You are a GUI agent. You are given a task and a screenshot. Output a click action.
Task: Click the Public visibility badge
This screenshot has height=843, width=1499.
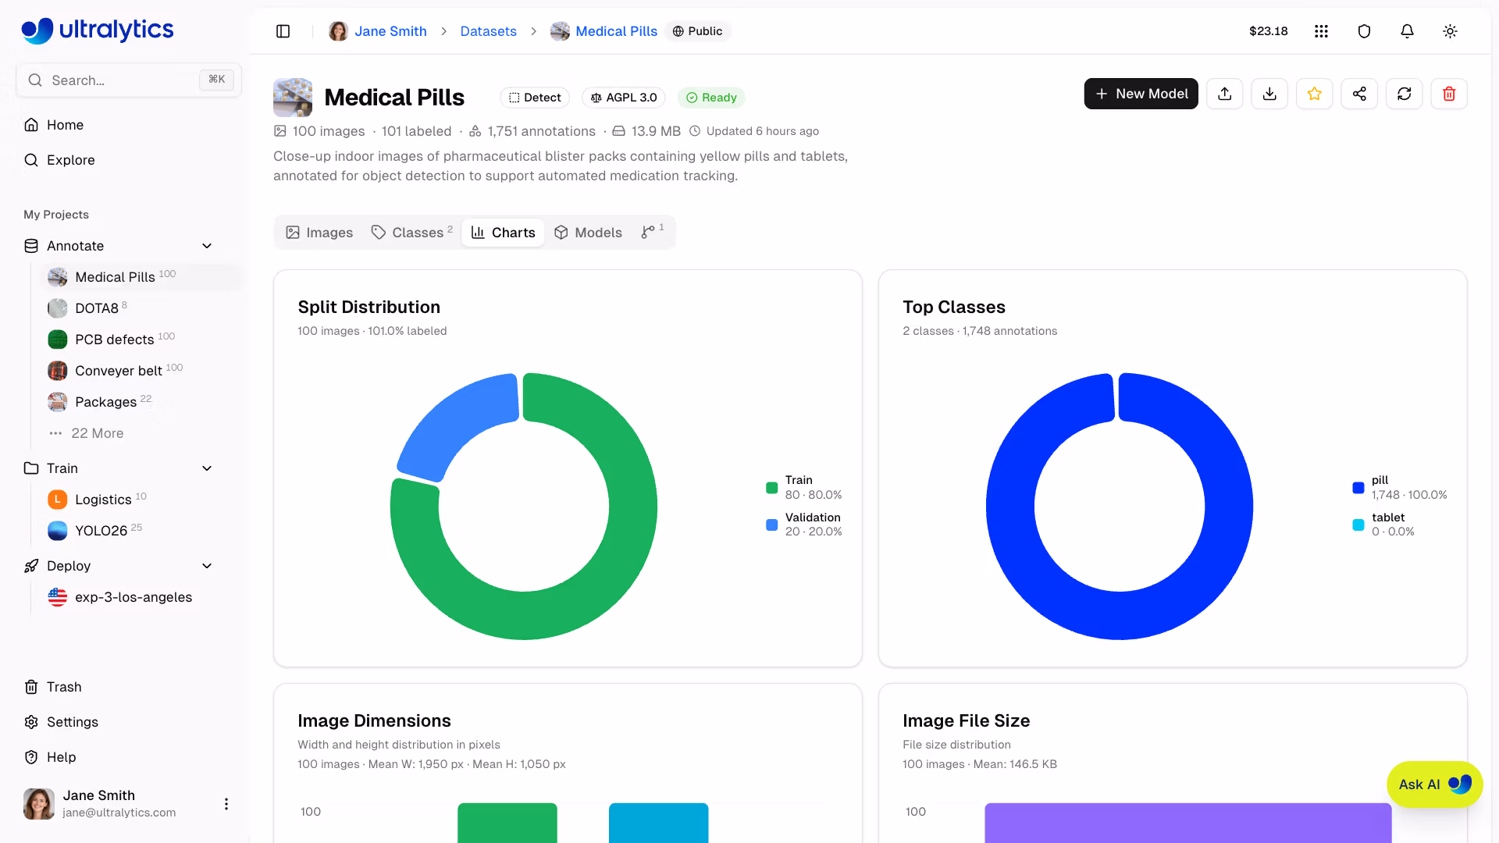698,31
